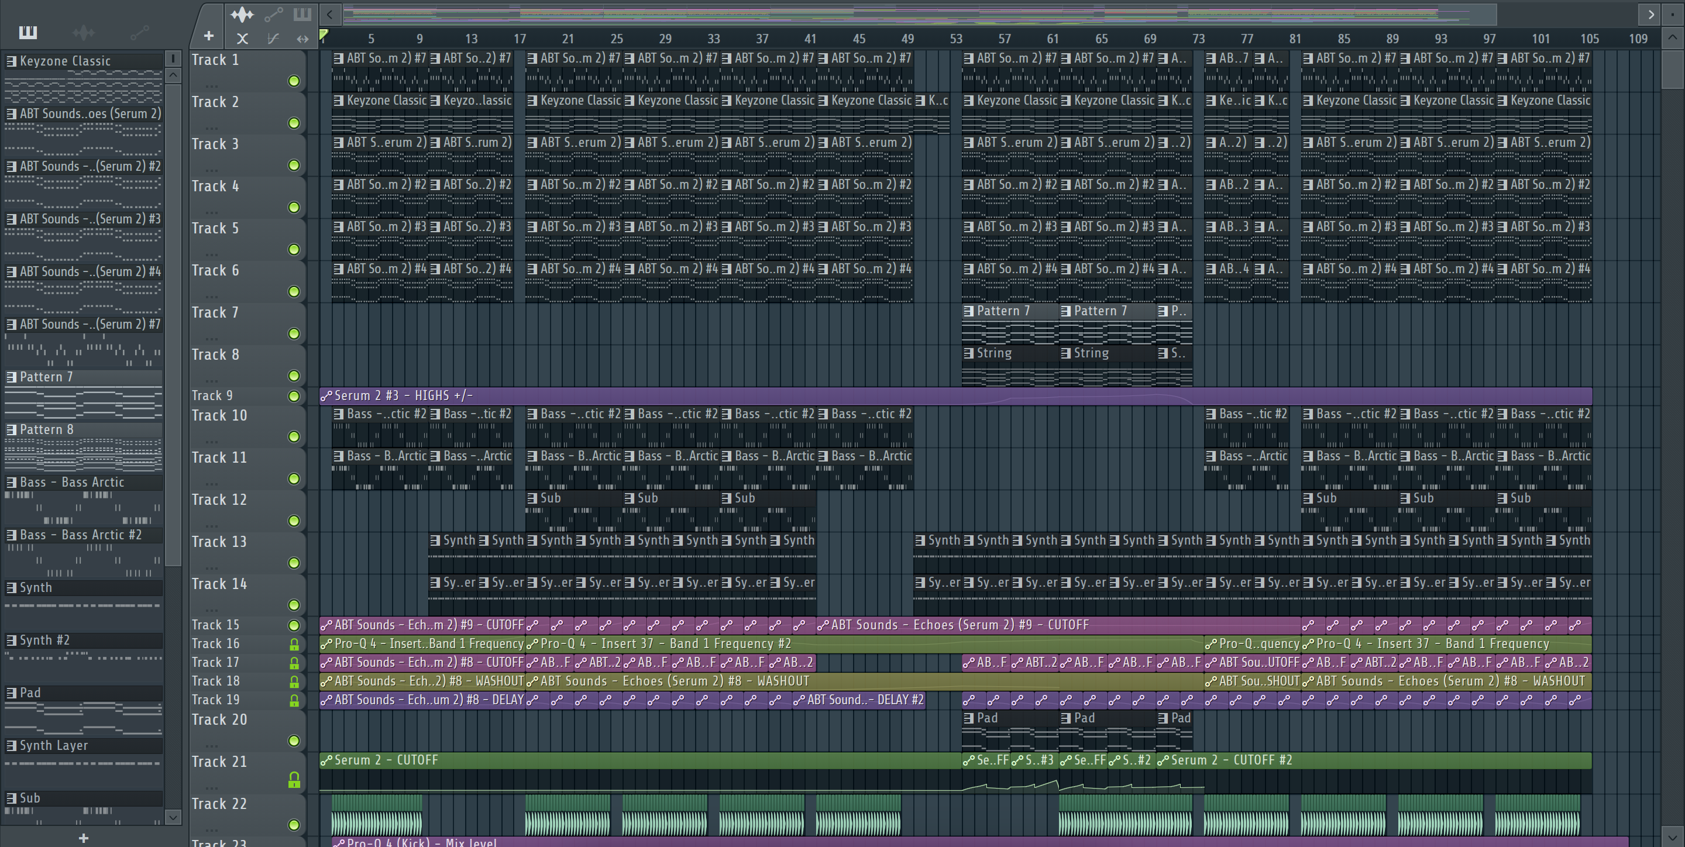Screen dimensions: 1685x847
Task: Click the fade curve icon
Action: point(273,39)
